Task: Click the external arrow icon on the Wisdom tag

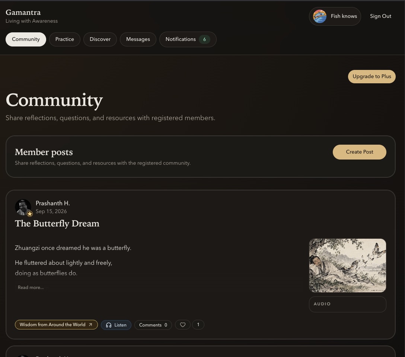Action: tap(90, 325)
